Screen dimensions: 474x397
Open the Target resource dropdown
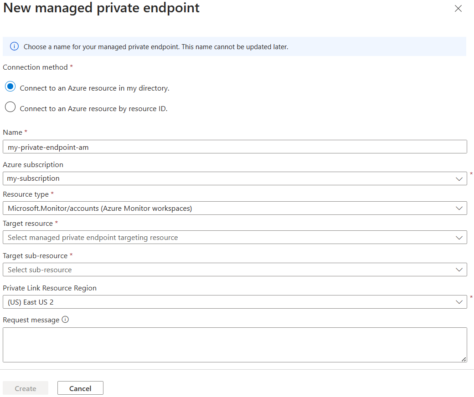(x=234, y=238)
